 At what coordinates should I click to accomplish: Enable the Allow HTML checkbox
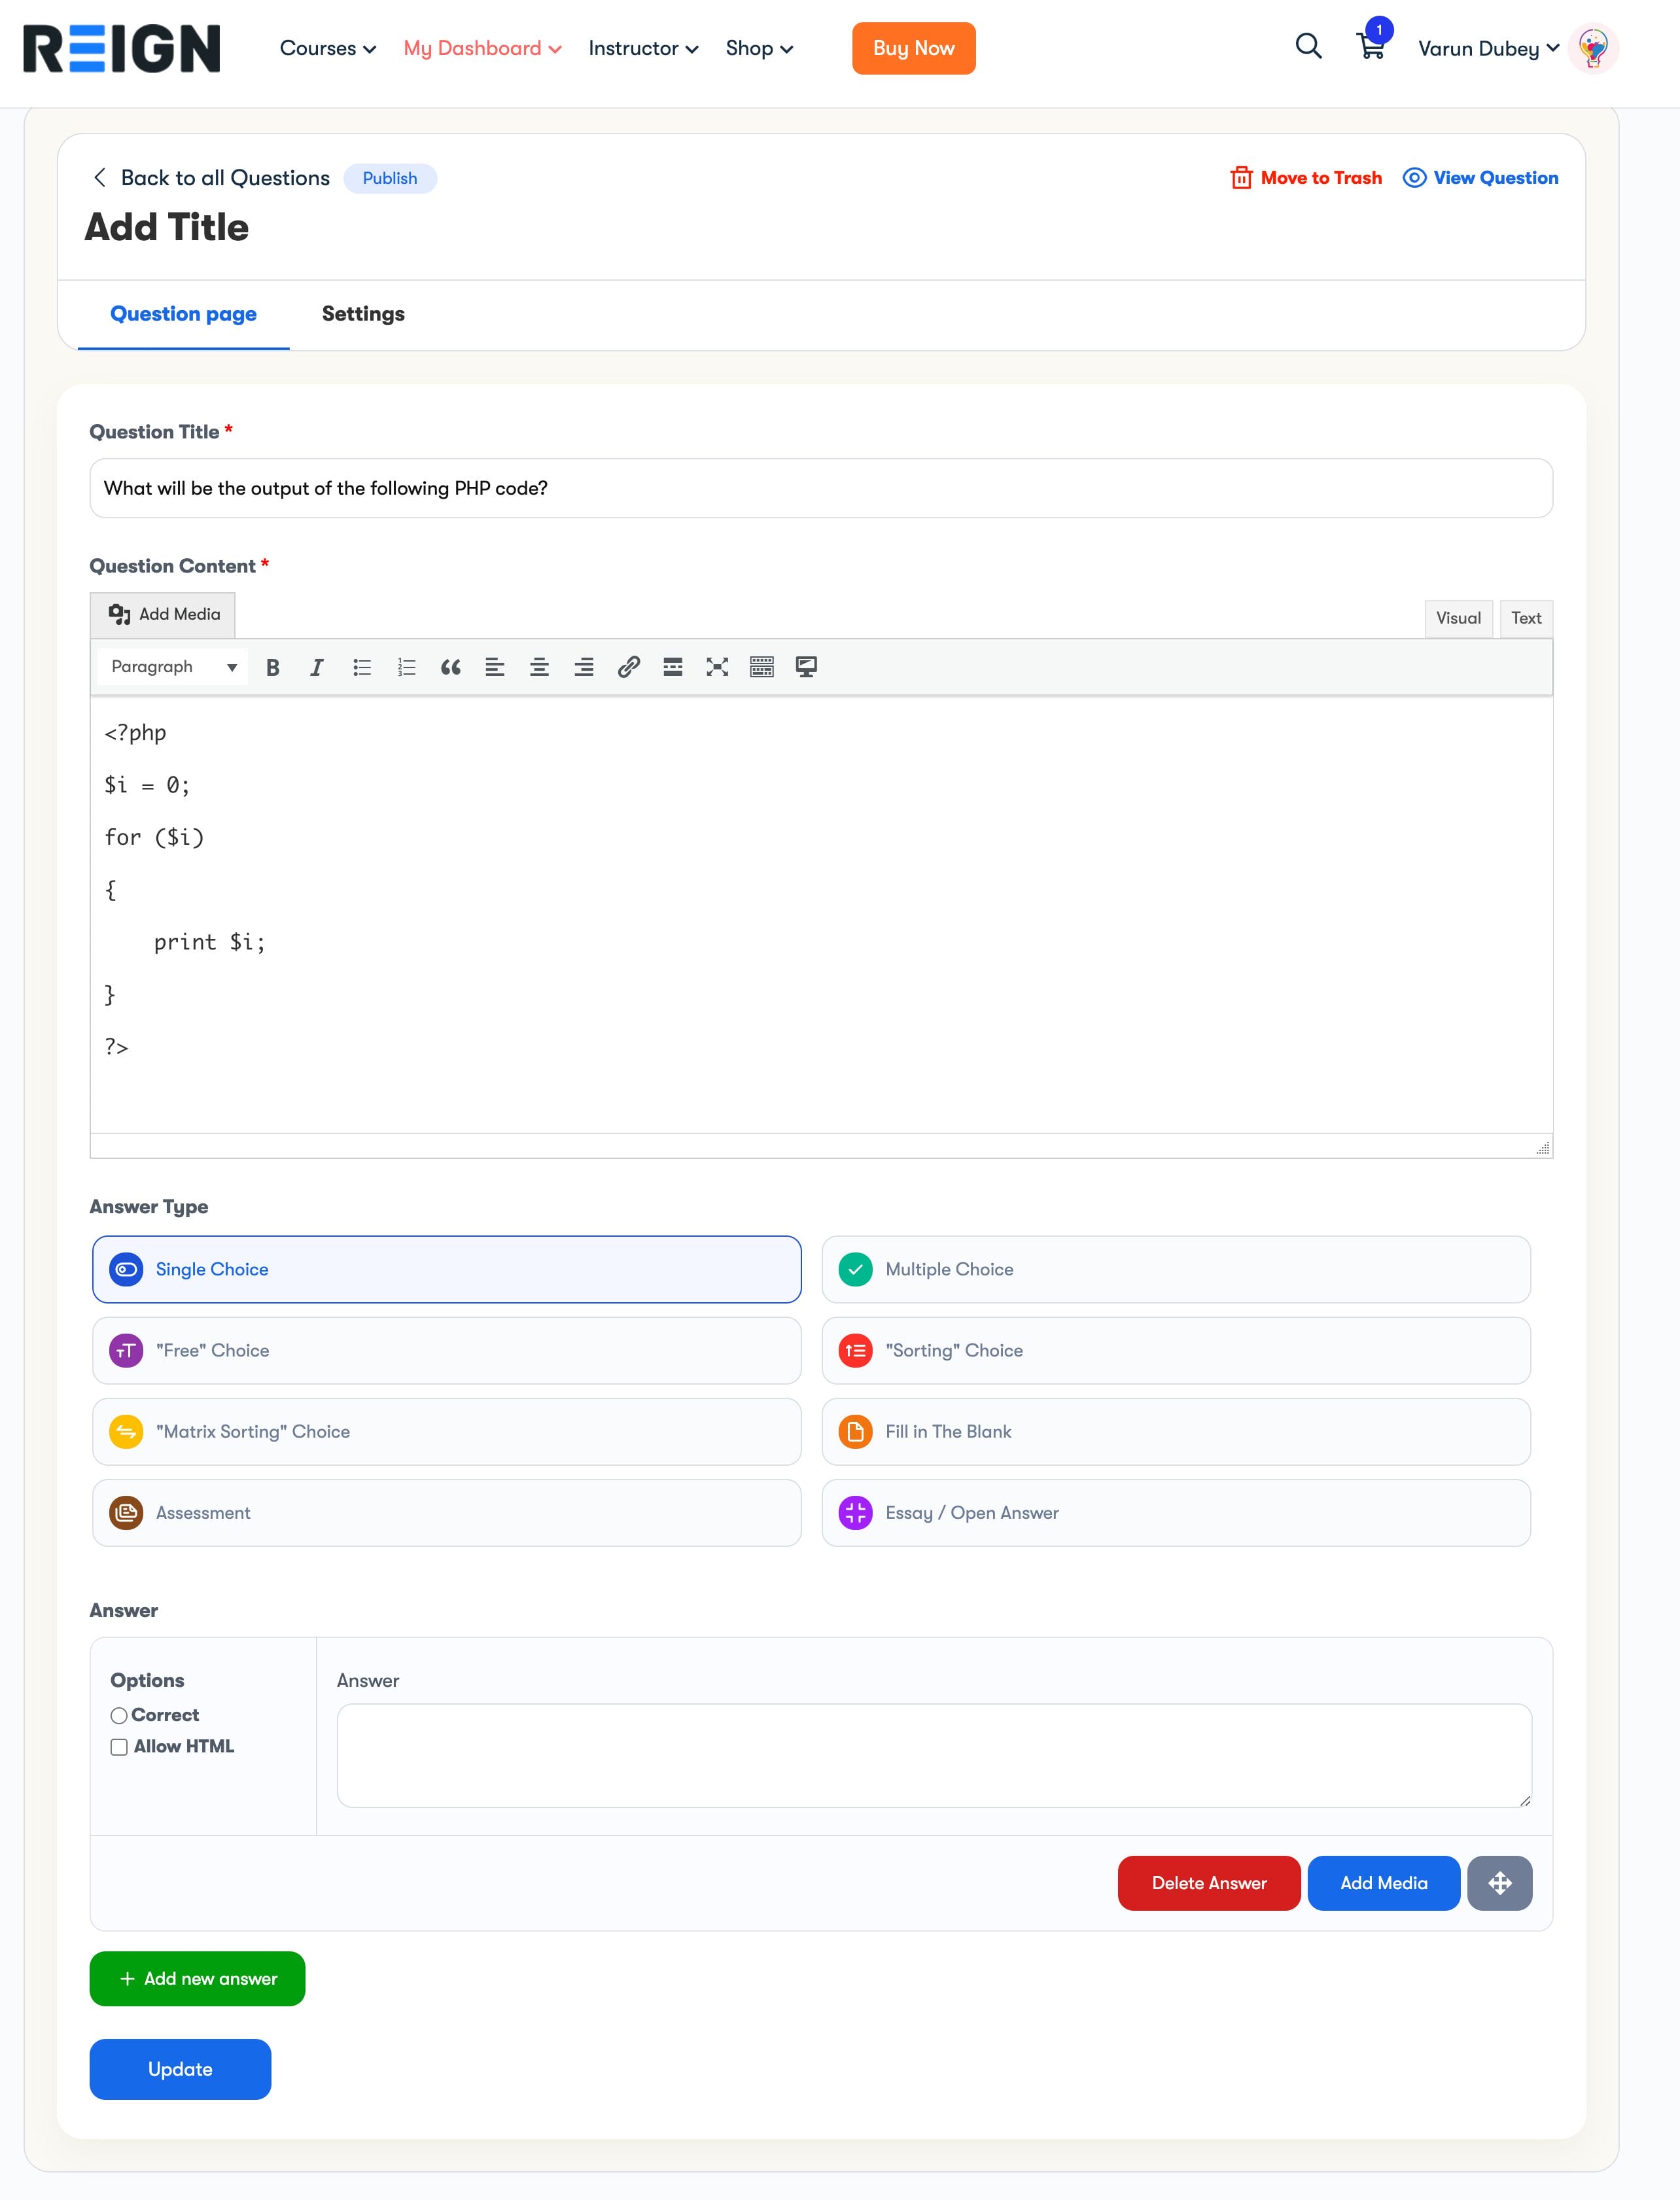(119, 1747)
